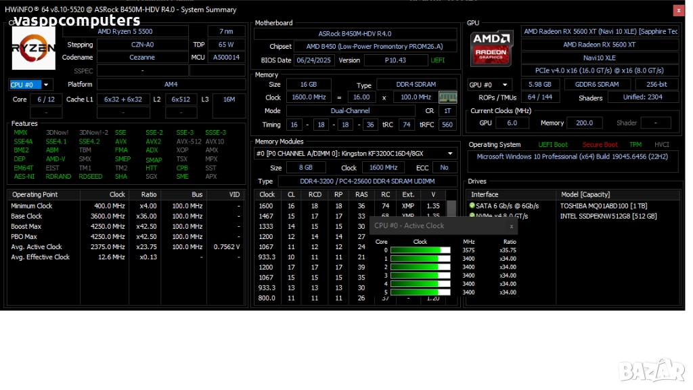The width and height of the screenshot is (693, 390).
Task: Click the Operating Point column header
Action: pos(35,194)
